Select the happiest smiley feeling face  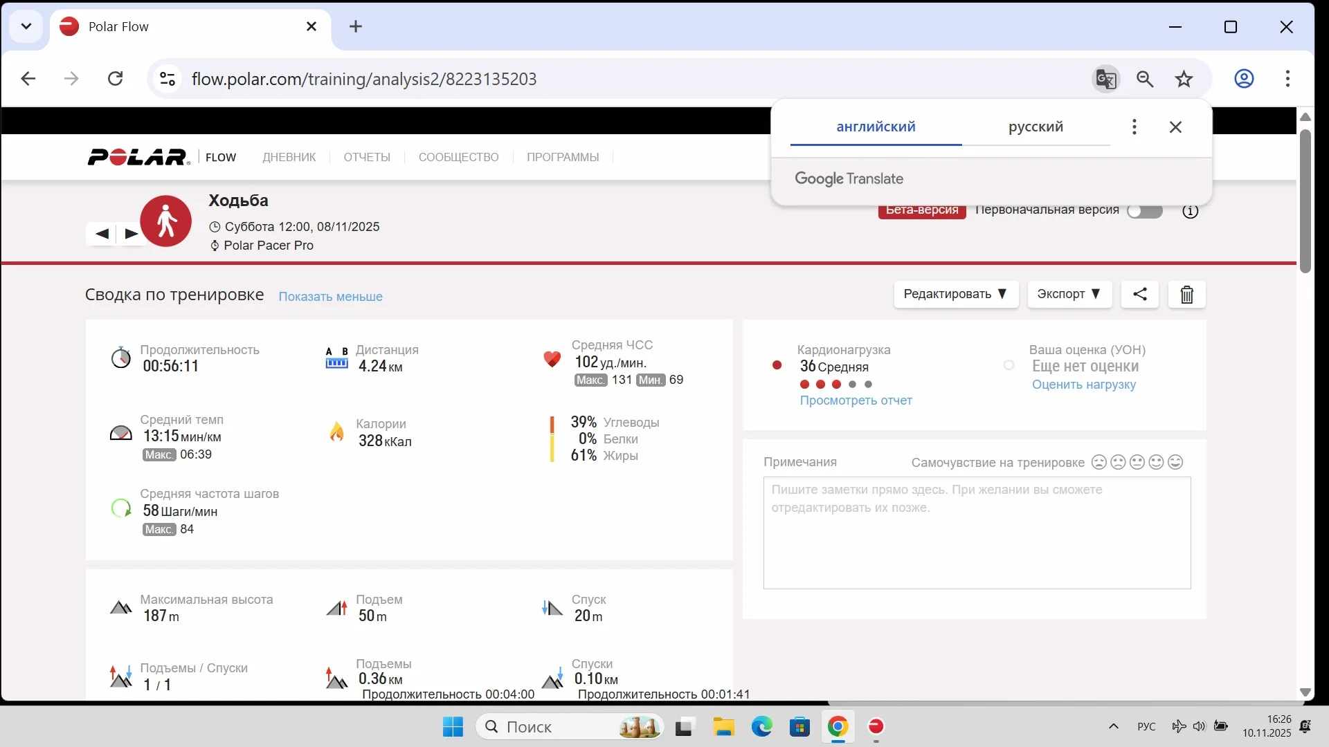[x=1175, y=462]
